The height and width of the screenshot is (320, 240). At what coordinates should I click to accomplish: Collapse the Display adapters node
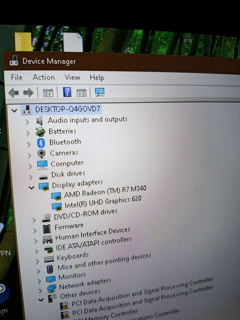point(32,187)
